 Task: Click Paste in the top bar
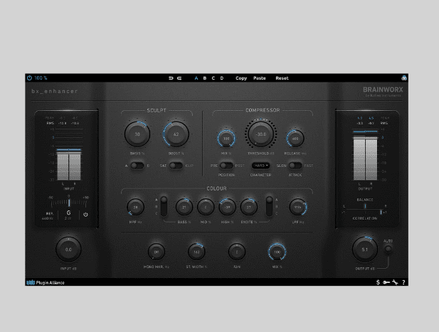(x=260, y=78)
